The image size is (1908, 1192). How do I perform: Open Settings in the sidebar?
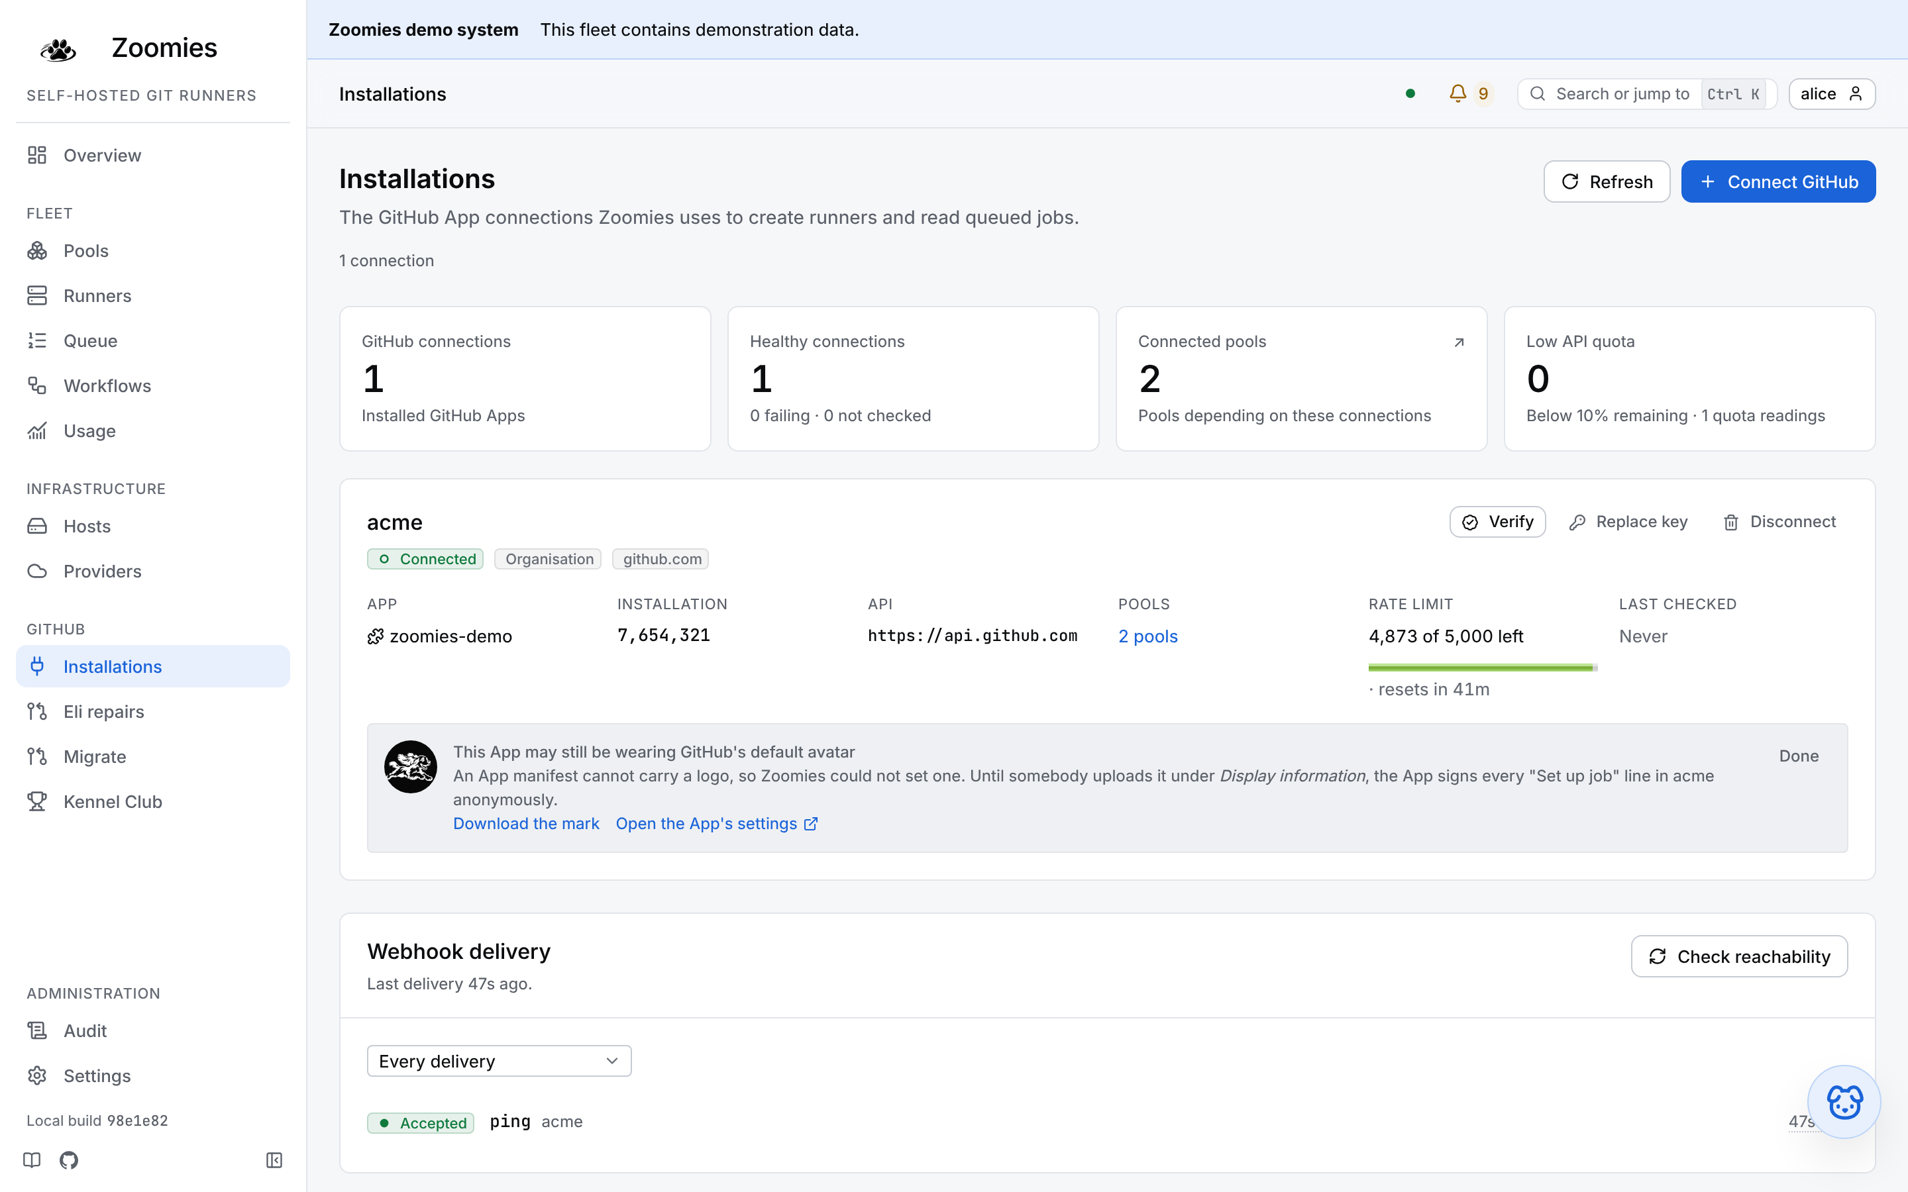(153, 1075)
